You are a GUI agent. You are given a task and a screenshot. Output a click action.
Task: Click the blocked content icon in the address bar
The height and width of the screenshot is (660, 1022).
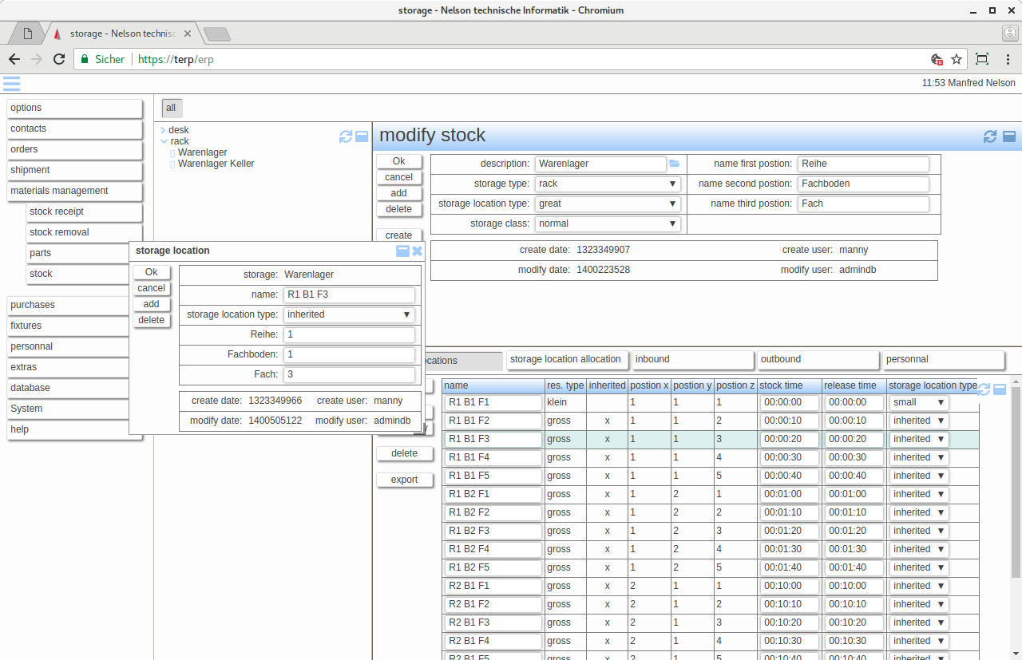[x=937, y=59]
